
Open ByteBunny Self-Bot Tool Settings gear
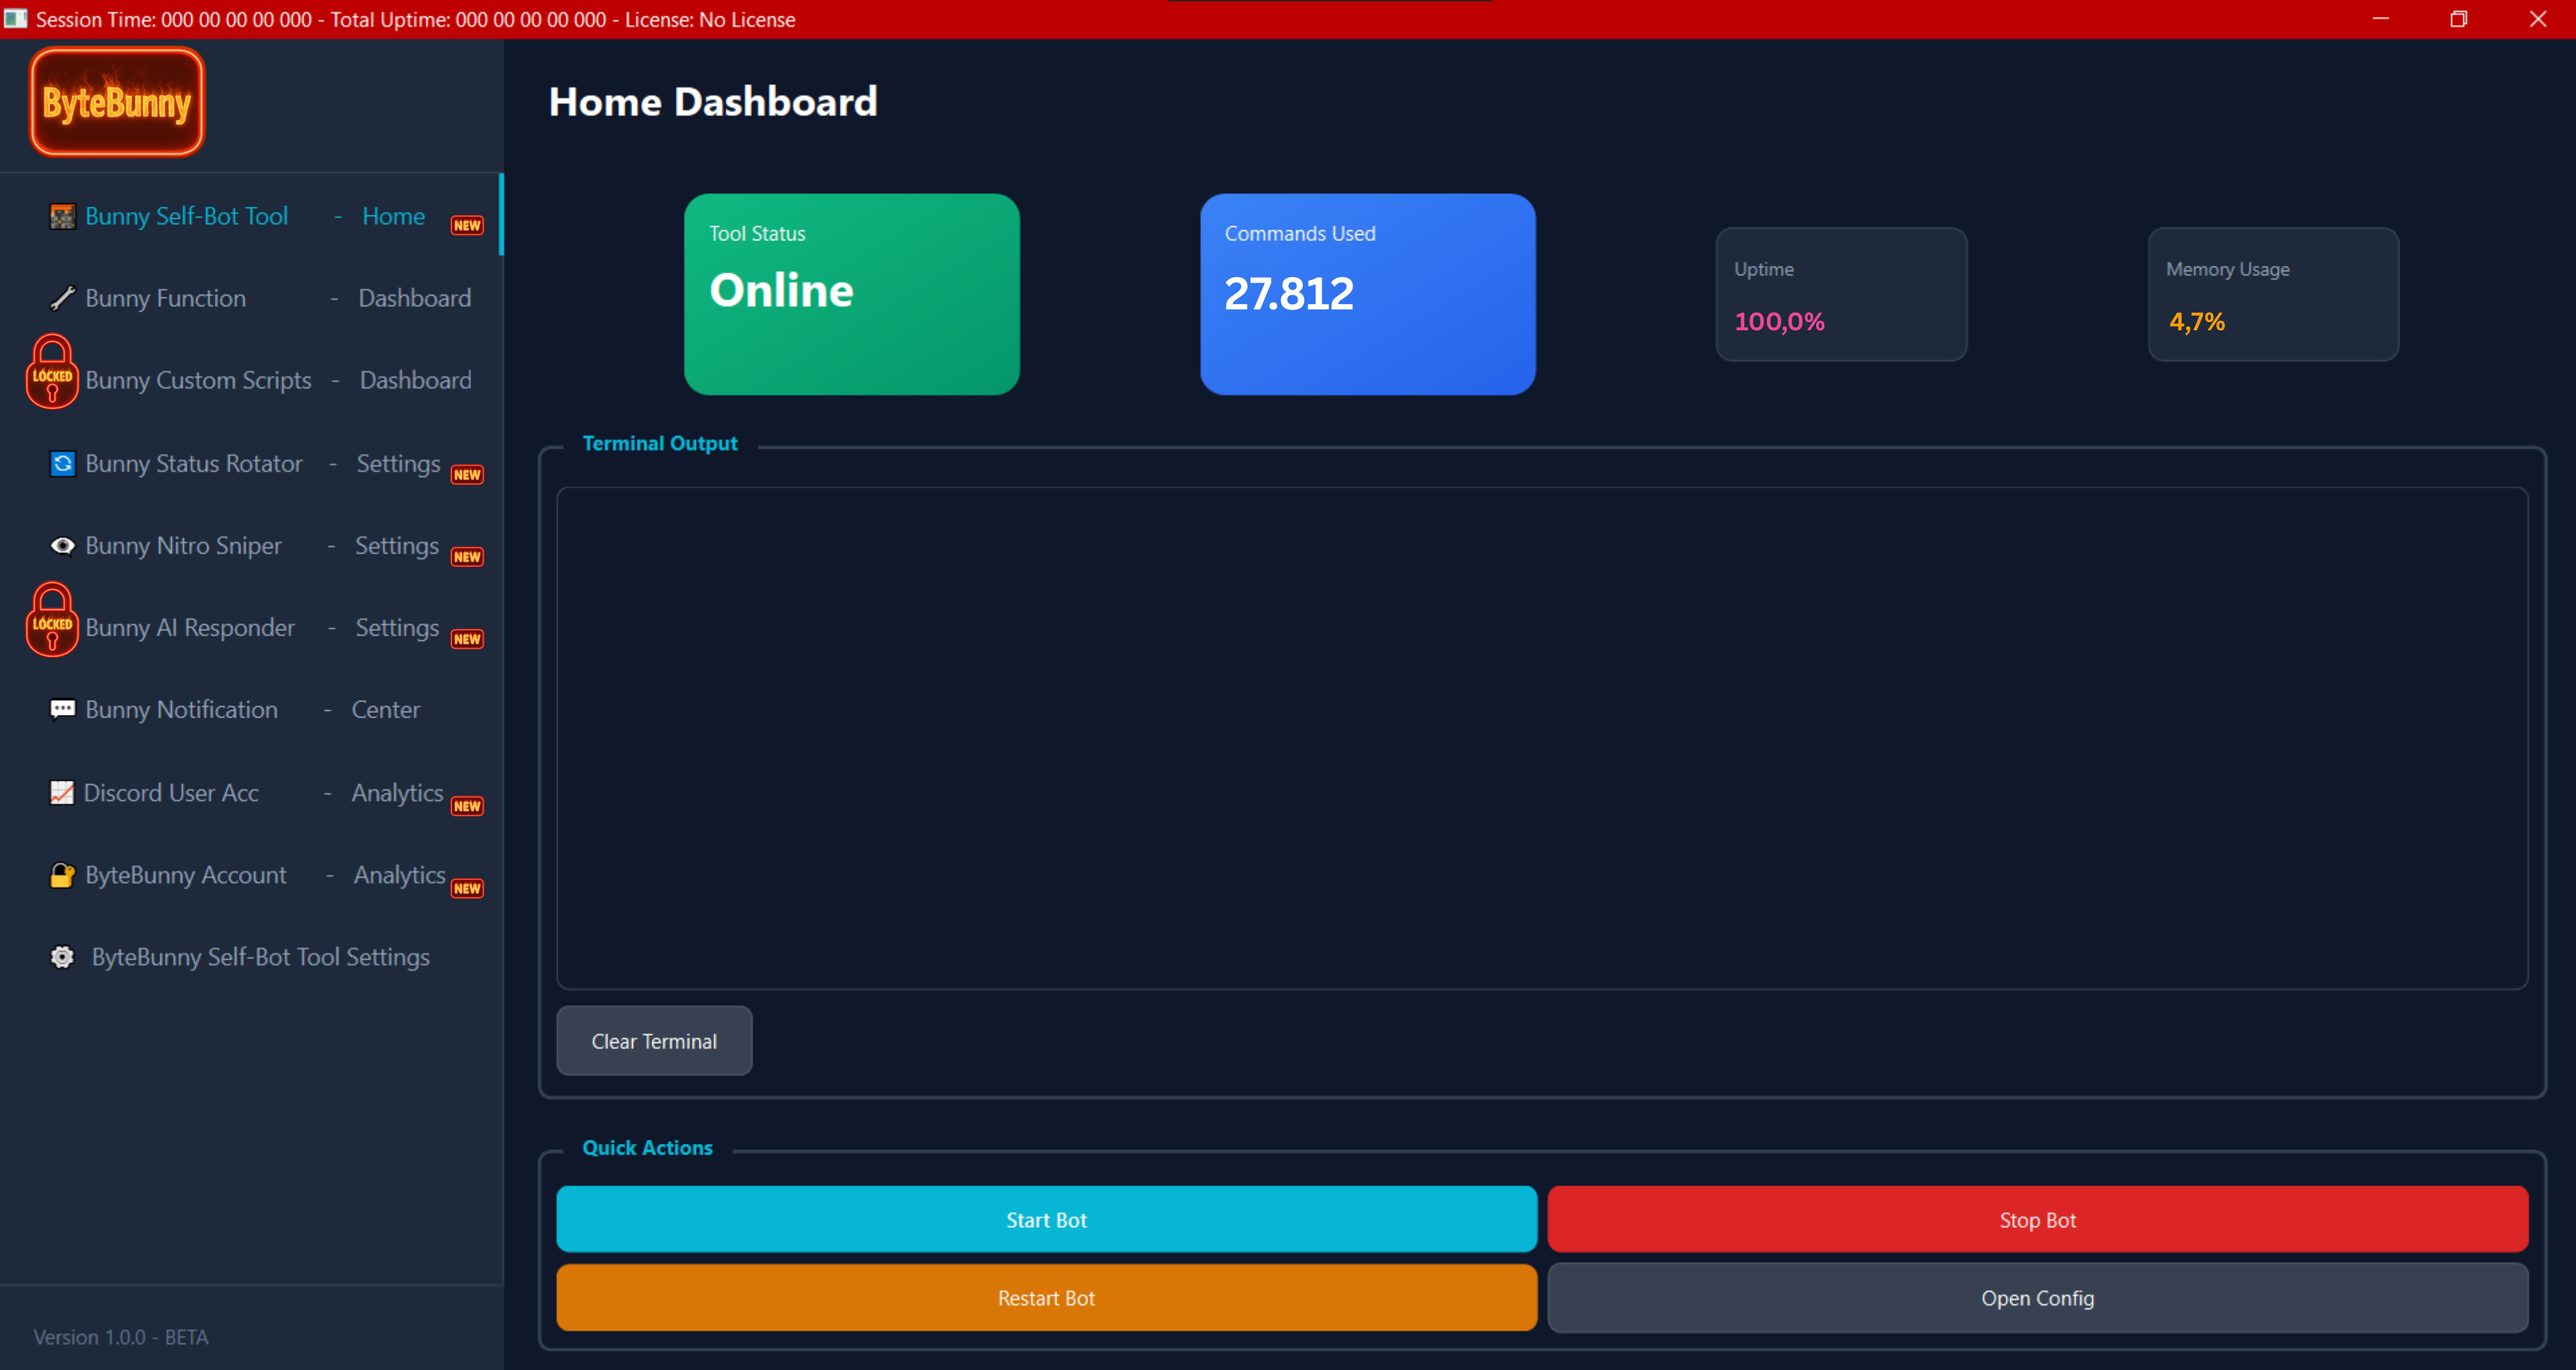(62, 956)
